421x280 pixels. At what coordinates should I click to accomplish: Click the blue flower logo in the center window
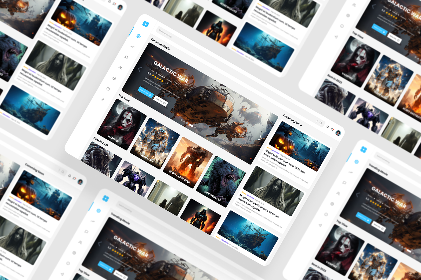coord(146,24)
